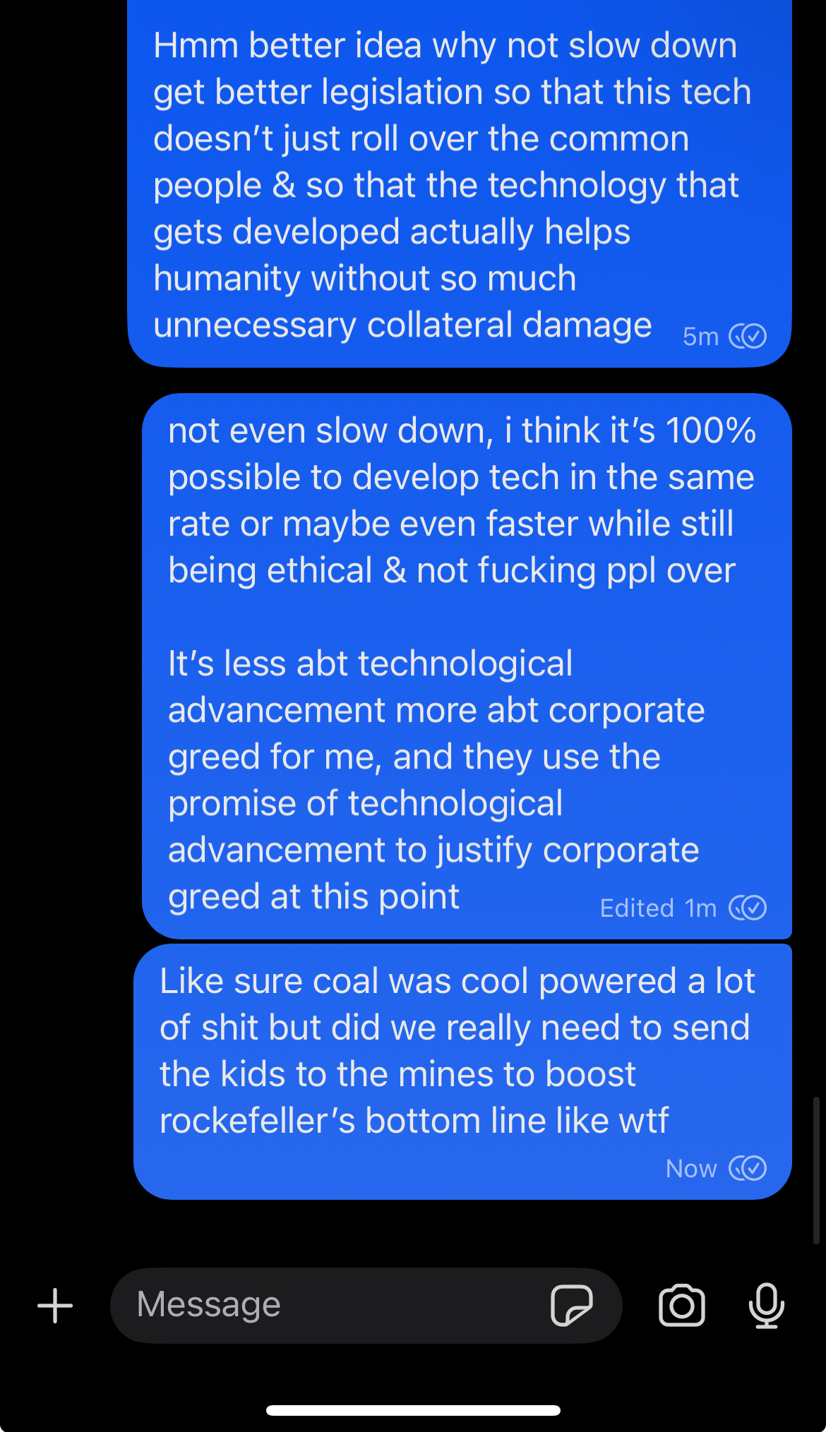Tap the "5m" timestamp
This screenshot has height=1432, width=826.
(700, 337)
